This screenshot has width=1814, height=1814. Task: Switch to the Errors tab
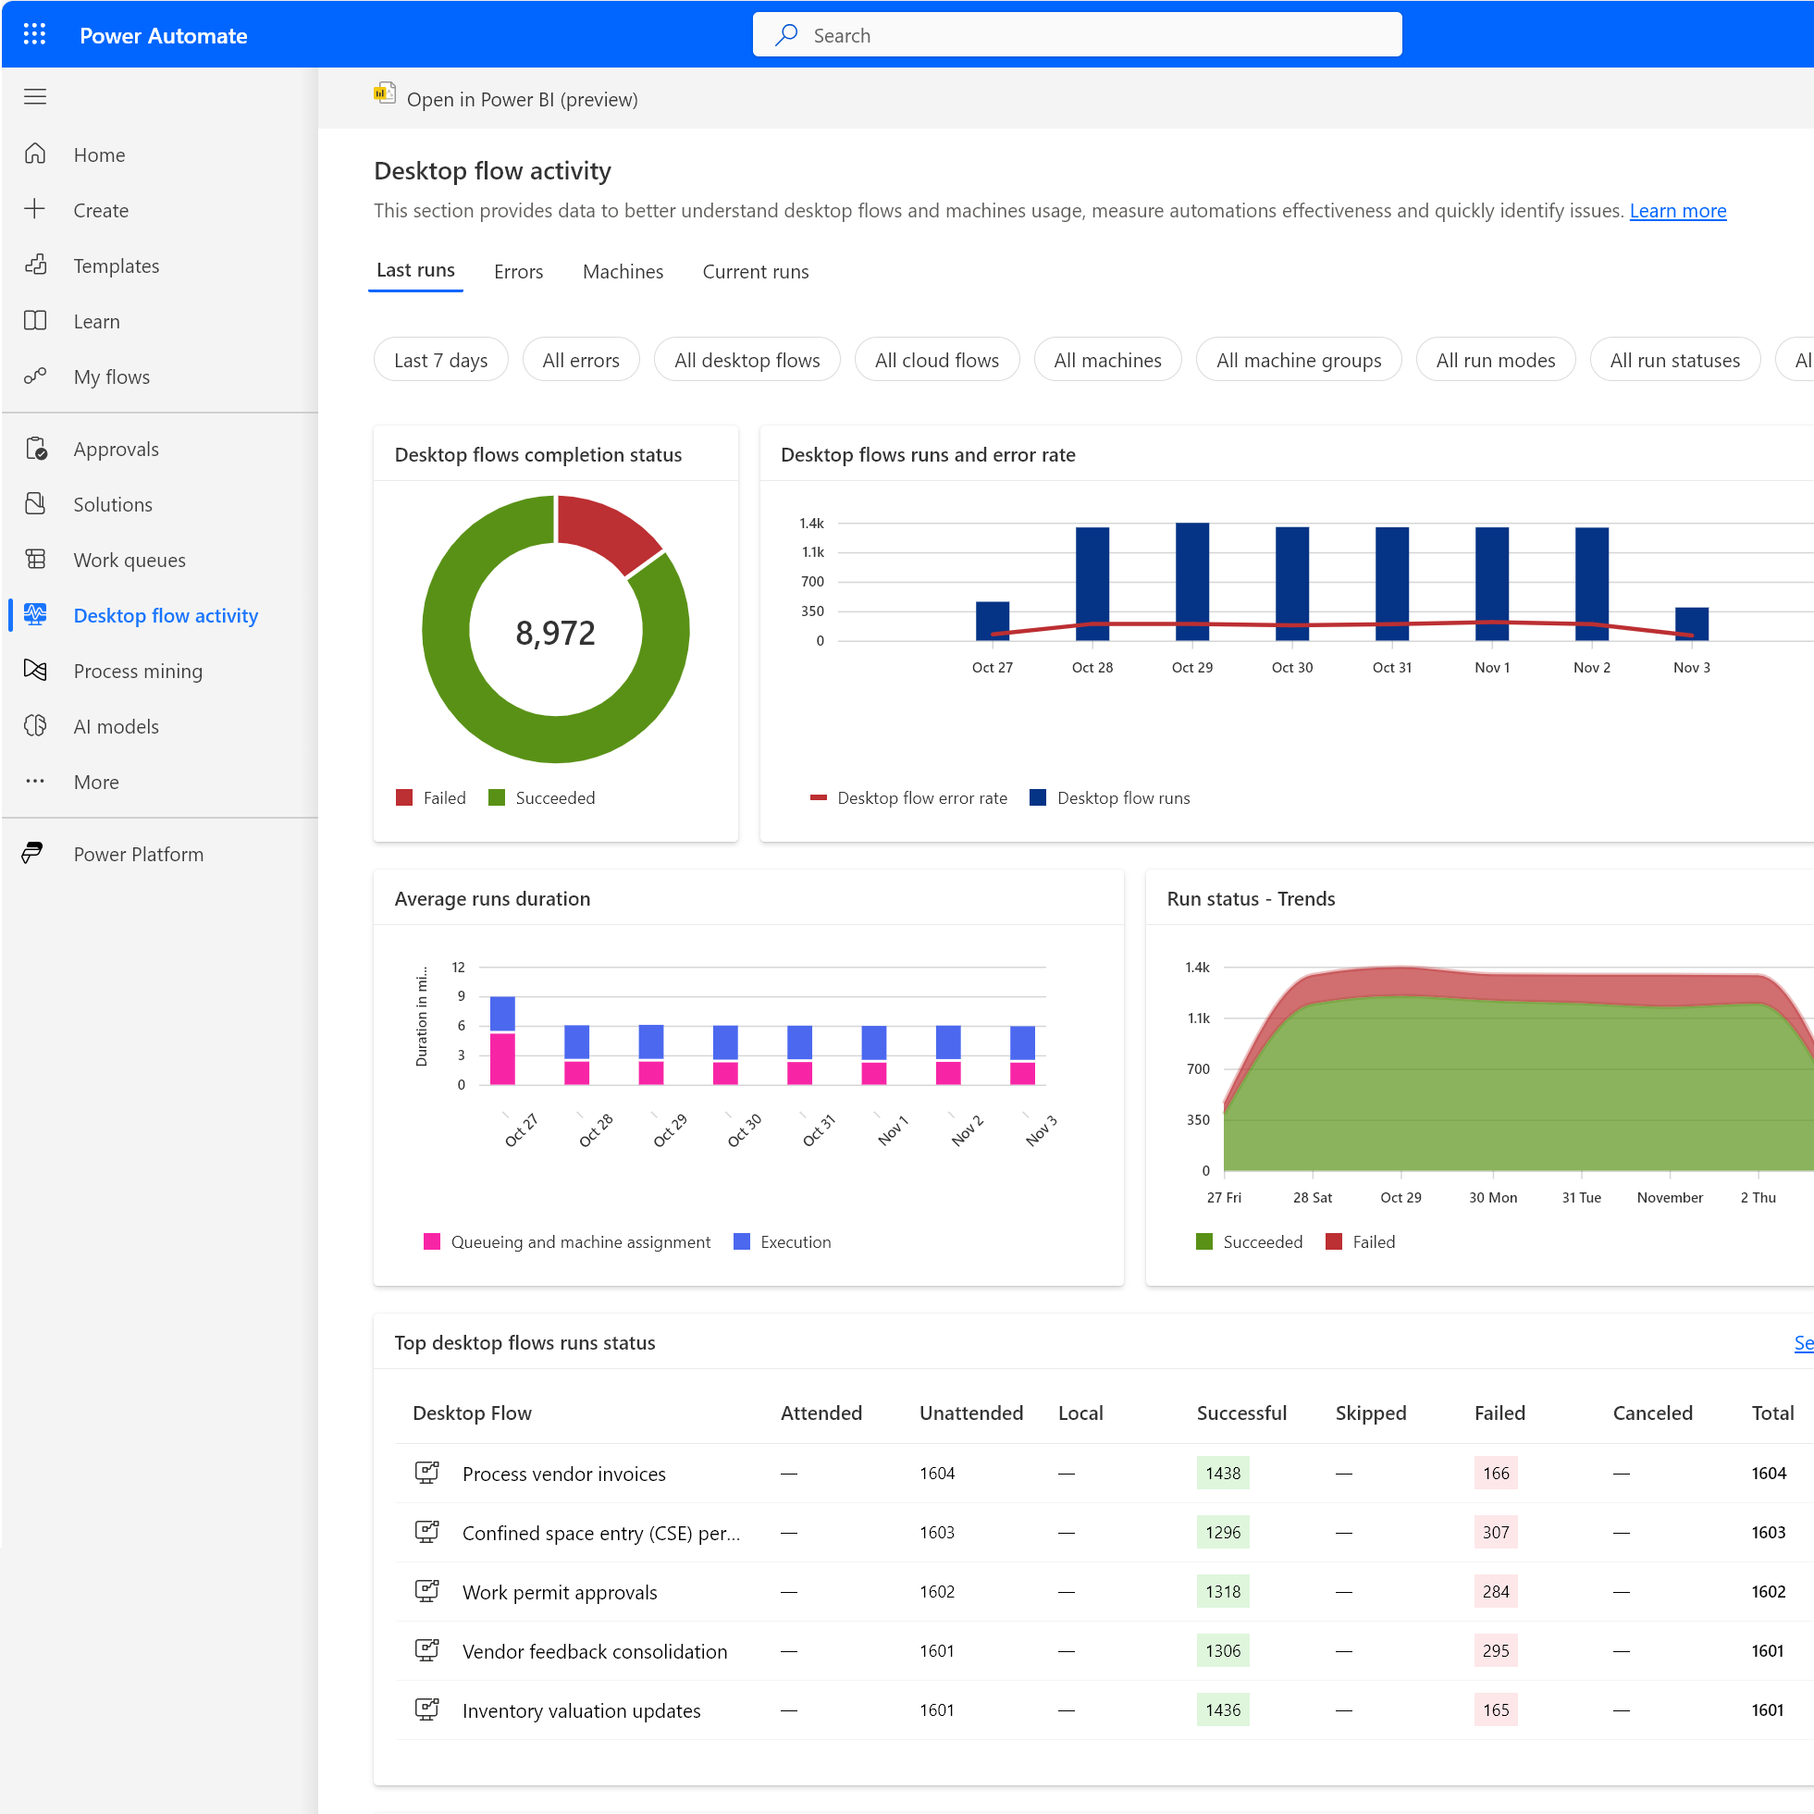518,271
